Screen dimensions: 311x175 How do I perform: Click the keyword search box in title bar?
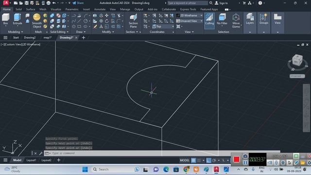[x=188, y=3]
